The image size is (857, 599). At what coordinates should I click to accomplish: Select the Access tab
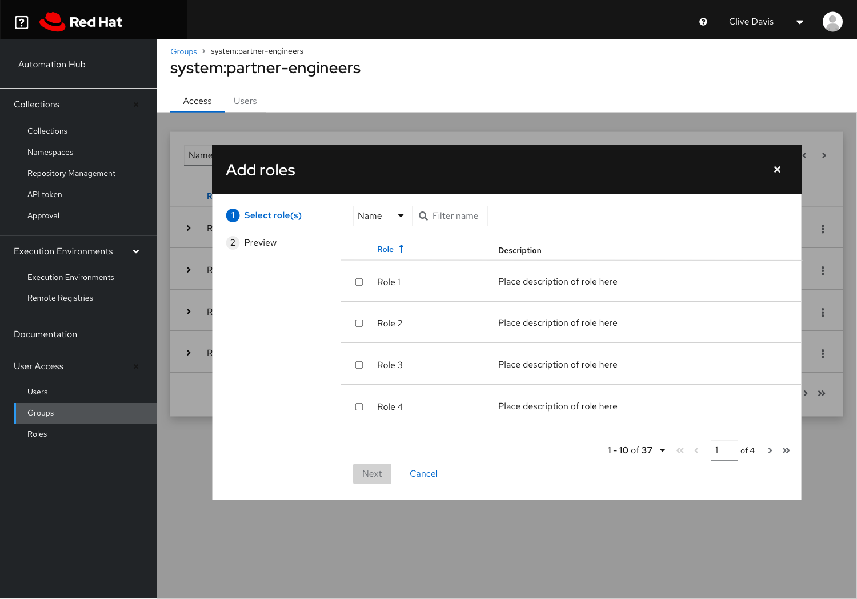197,101
